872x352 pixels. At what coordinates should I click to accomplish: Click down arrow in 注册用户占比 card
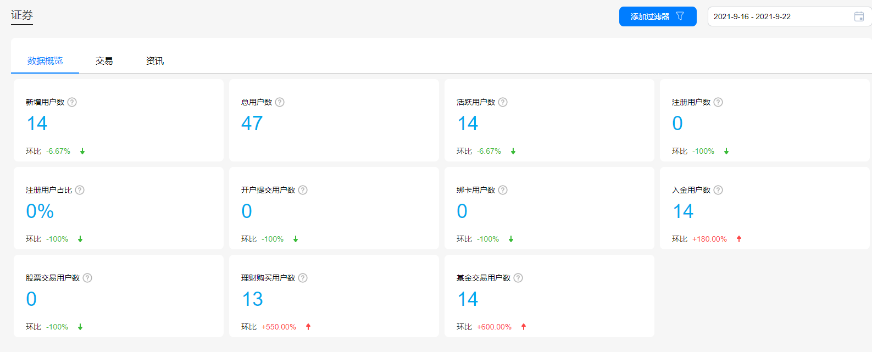[80, 239]
